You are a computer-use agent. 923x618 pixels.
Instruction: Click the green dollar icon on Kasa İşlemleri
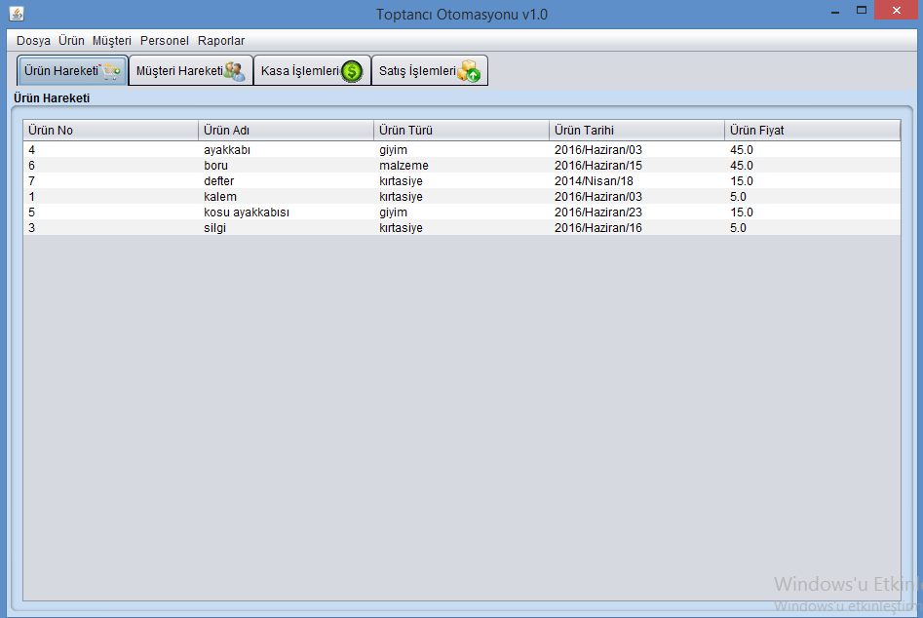(x=352, y=71)
